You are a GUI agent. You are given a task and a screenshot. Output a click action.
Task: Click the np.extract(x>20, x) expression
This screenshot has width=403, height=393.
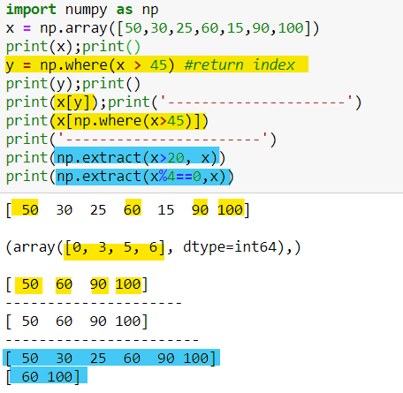click(137, 158)
